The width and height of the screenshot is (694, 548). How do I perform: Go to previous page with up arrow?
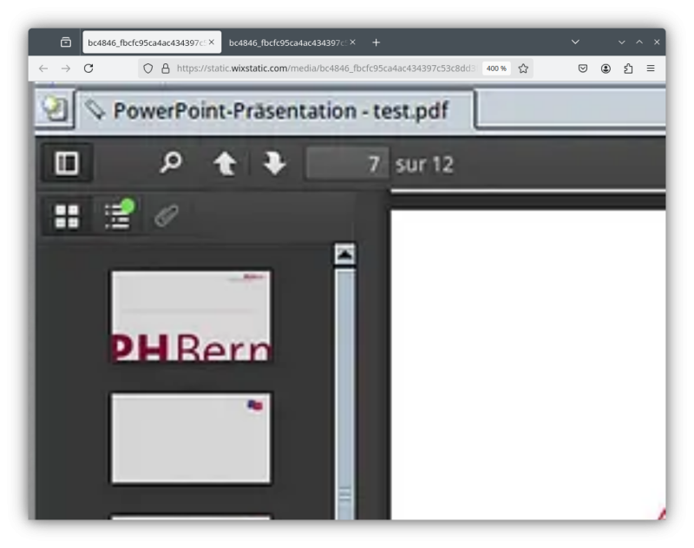pyautogui.click(x=225, y=163)
